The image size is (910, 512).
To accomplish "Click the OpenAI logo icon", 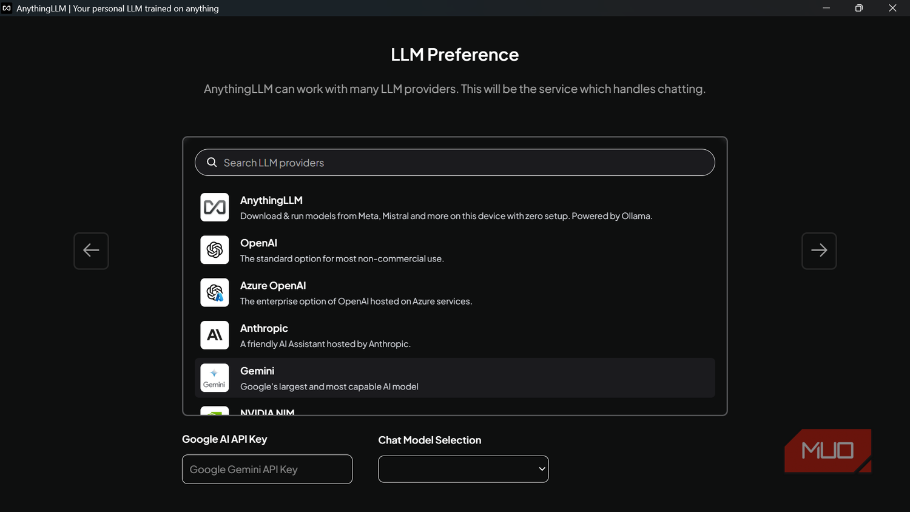I will 215,250.
